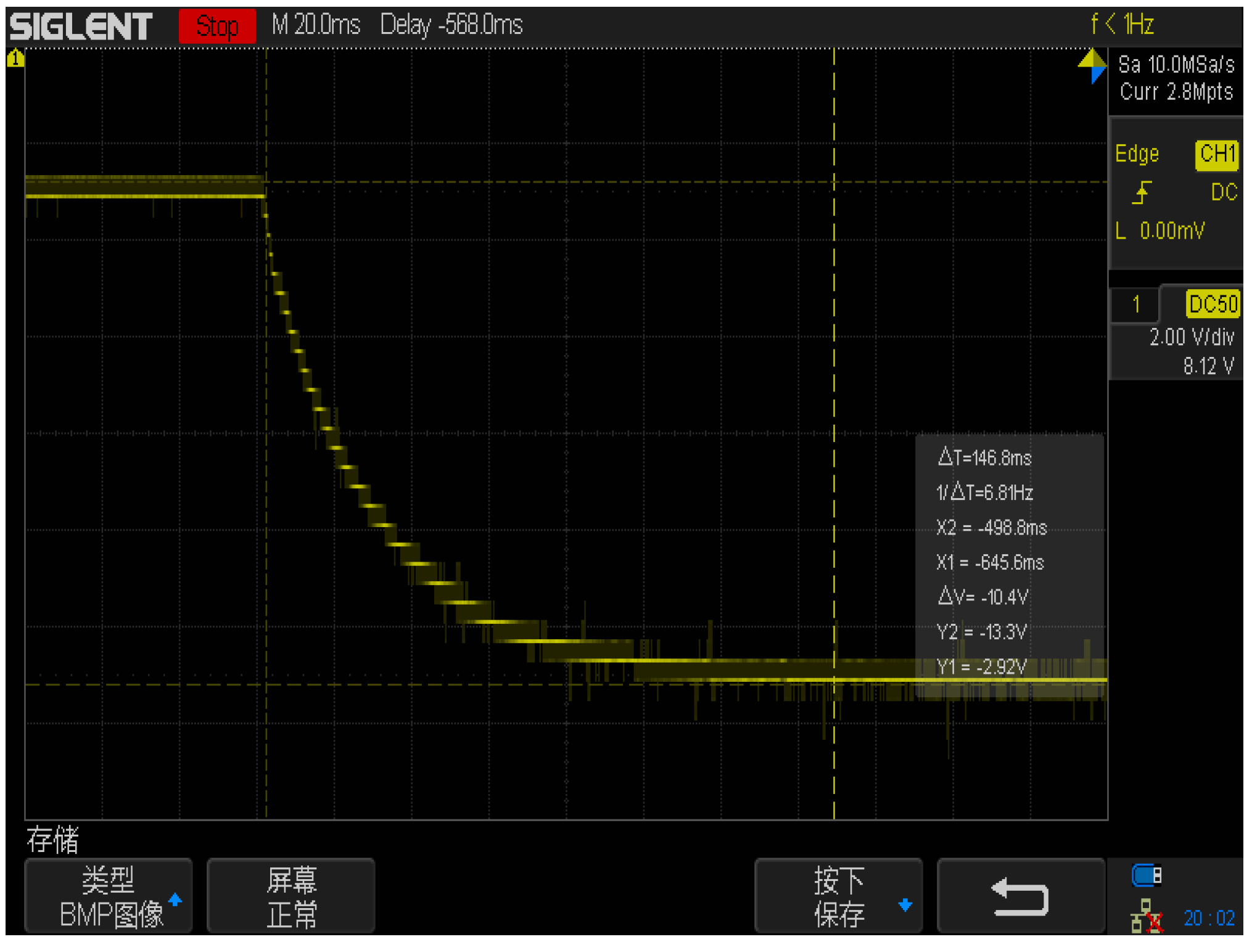Screen dimensions: 1252x942
Task: Select the Edge trigger type label
Action: coord(1137,154)
